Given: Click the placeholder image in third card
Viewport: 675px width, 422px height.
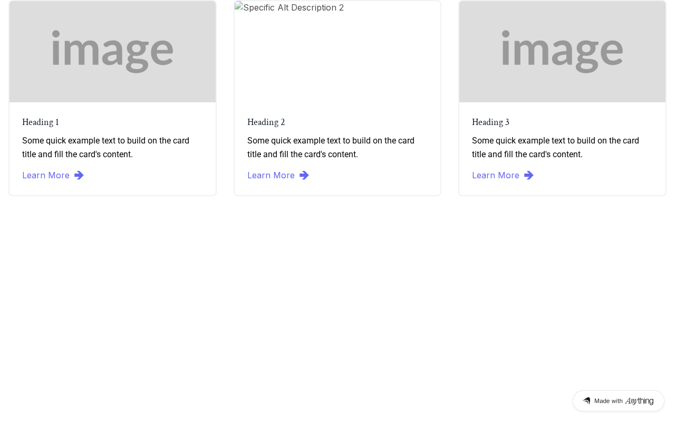Looking at the screenshot, I should coord(562,51).
